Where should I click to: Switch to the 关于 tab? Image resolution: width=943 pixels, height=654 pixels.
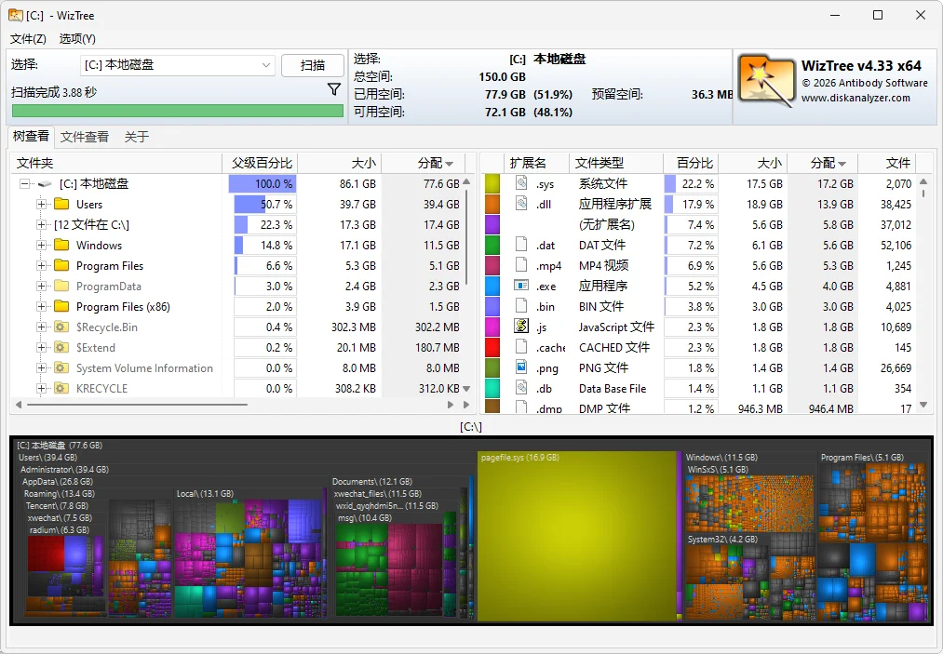pyautogui.click(x=137, y=137)
